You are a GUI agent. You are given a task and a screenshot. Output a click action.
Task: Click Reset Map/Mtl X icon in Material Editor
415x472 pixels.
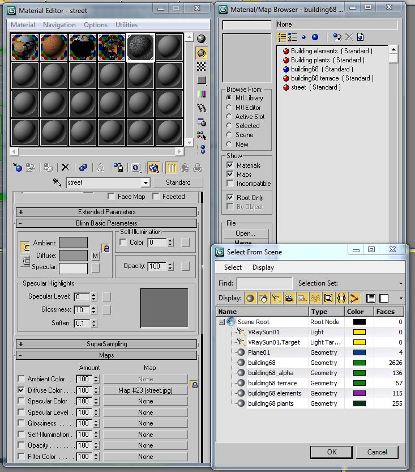[65, 167]
